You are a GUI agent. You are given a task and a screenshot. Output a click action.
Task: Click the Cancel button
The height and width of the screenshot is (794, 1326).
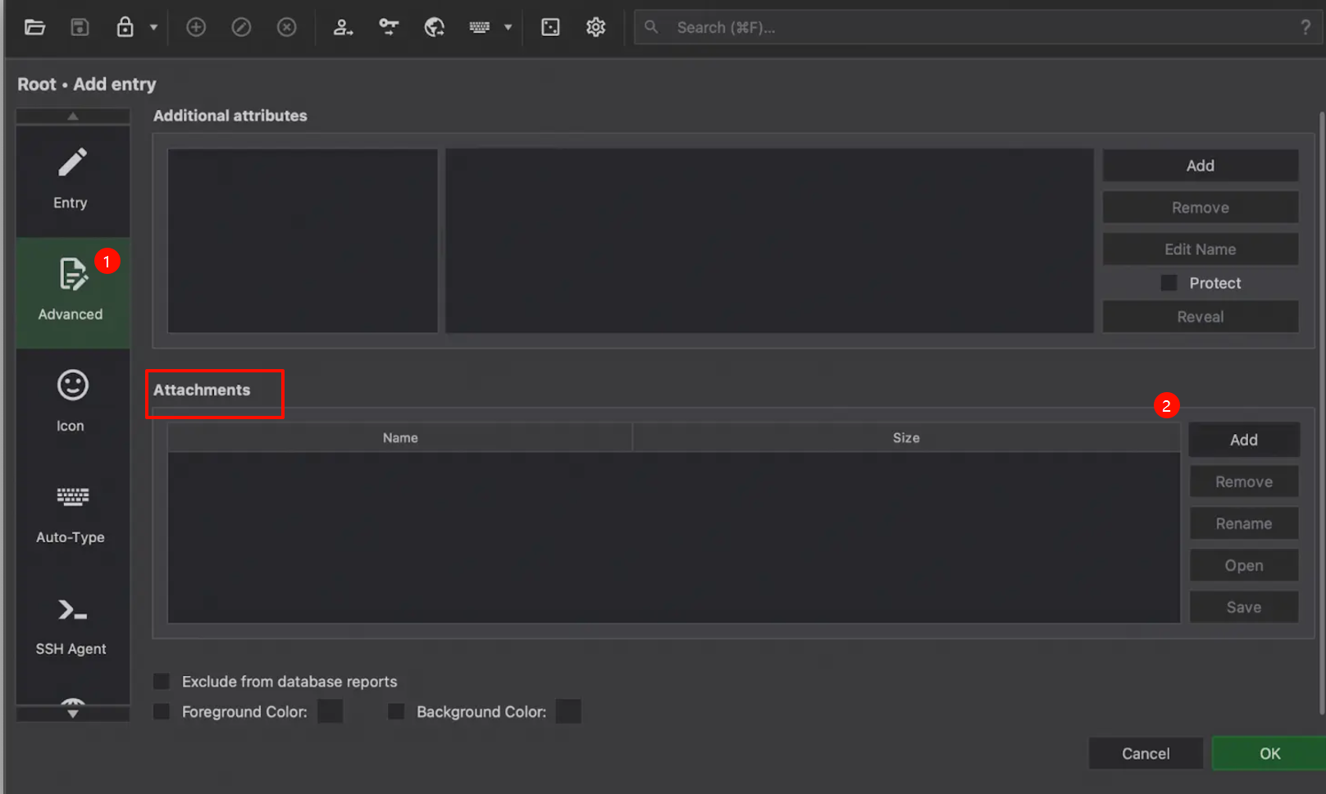(1145, 753)
